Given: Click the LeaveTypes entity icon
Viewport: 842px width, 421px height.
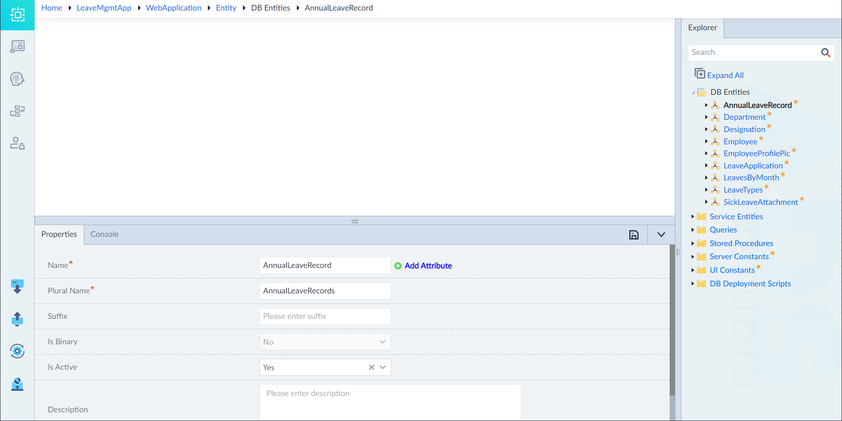Looking at the screenshot, I should pyautogui.click(x=715, y=189).
